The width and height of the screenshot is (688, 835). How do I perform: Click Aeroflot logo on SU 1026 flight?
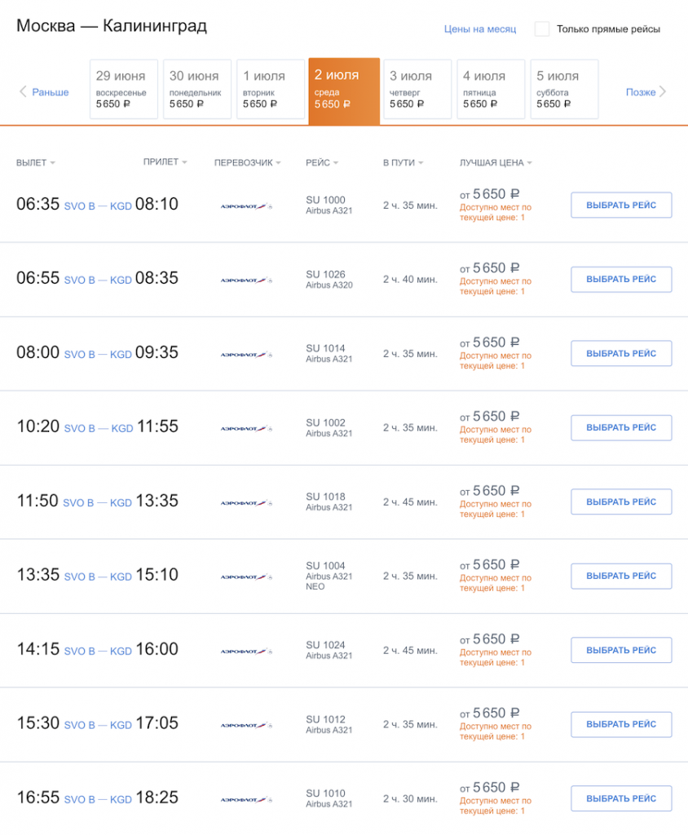pos(246,281)
